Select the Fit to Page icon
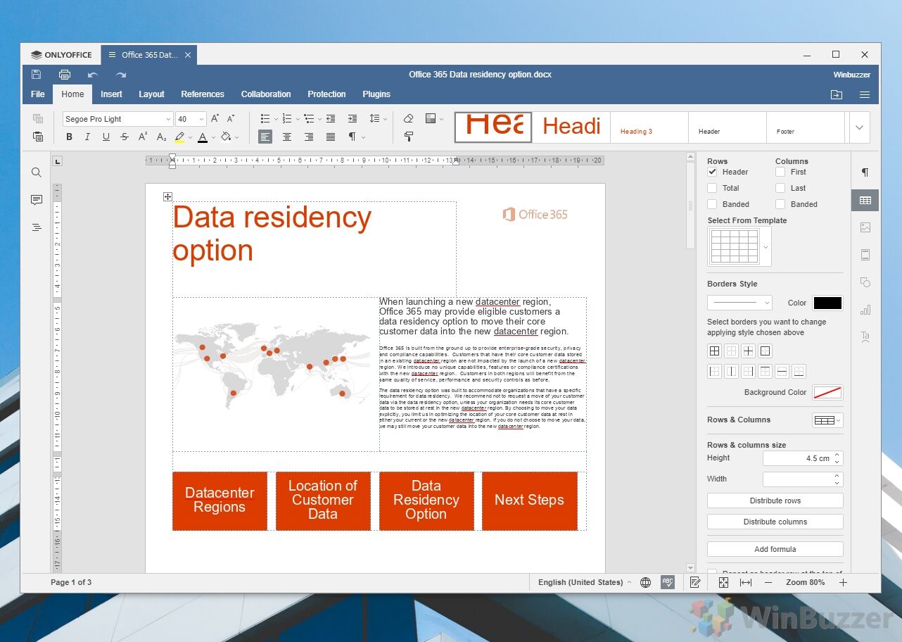Screen dimensions: 902x642 (x=723, y=582)
